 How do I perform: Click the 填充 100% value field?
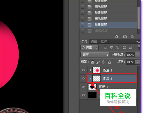point(130,62)
